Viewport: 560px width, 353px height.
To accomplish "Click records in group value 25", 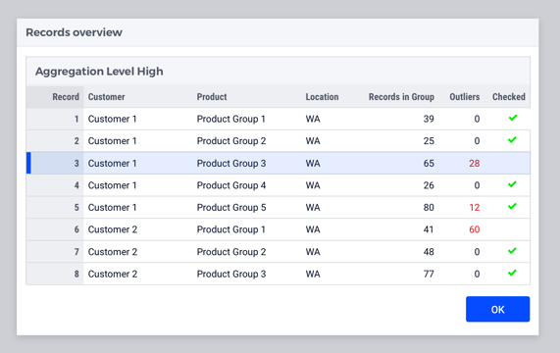I will 429,141.
